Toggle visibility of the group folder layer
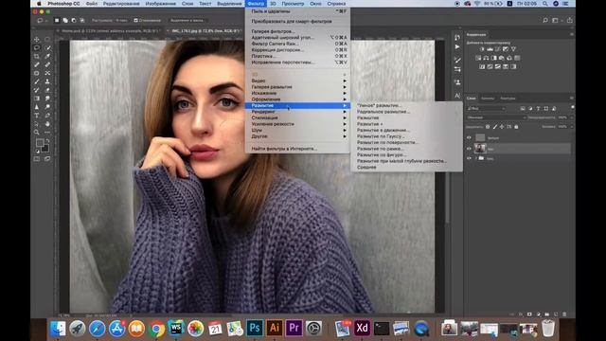 tap(469, 158)
